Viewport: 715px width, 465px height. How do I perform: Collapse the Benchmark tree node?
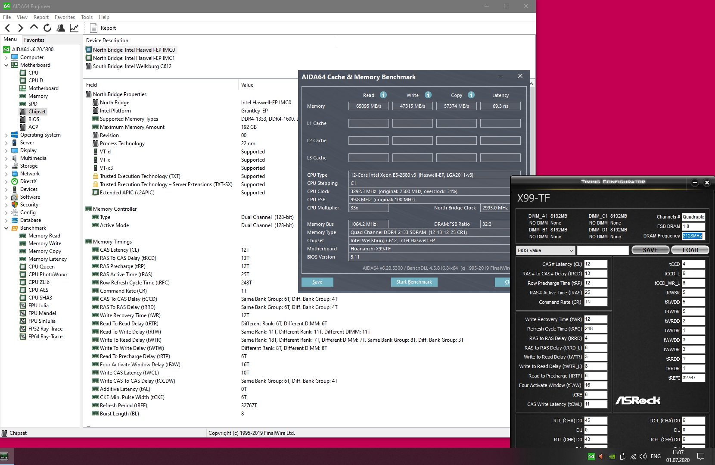coord(6,228)
